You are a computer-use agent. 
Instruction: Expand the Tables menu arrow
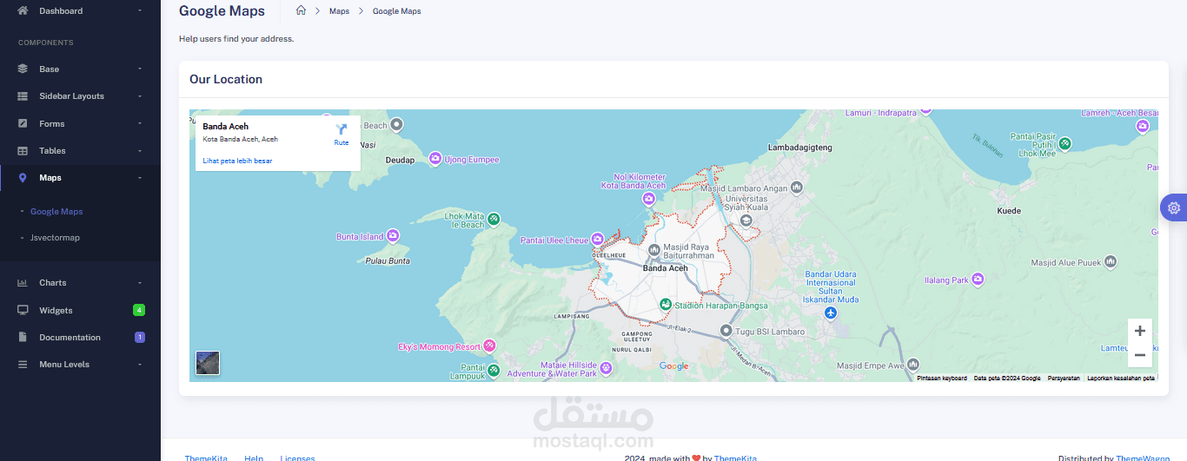[140, 150]
